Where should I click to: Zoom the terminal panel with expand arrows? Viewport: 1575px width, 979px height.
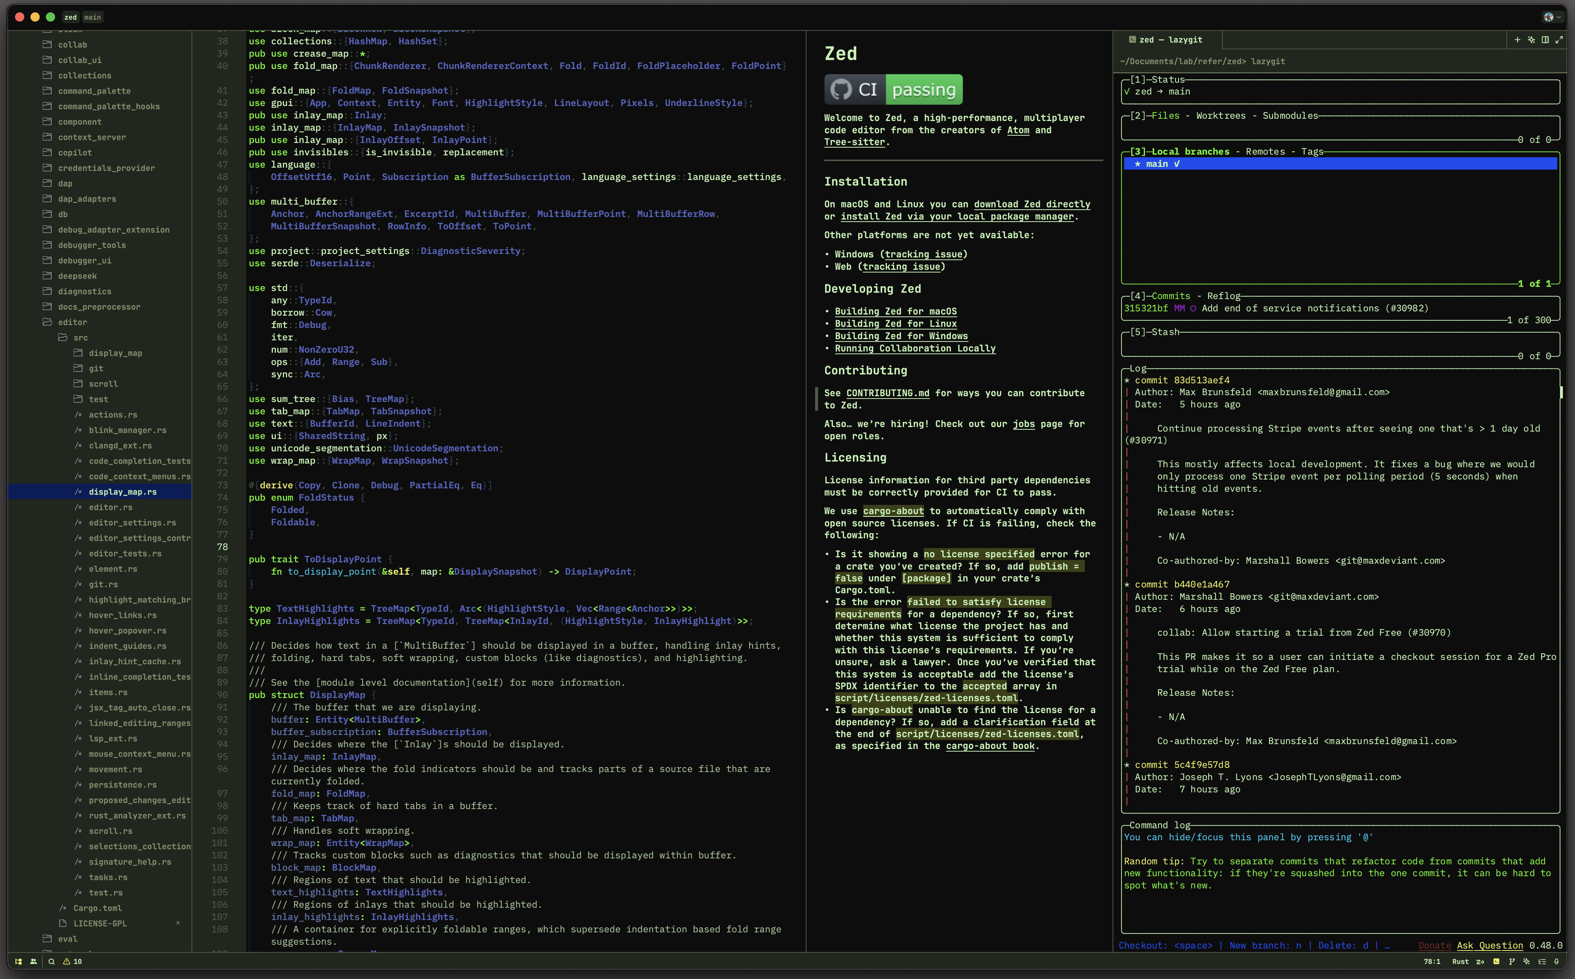tap(1559, 39)
